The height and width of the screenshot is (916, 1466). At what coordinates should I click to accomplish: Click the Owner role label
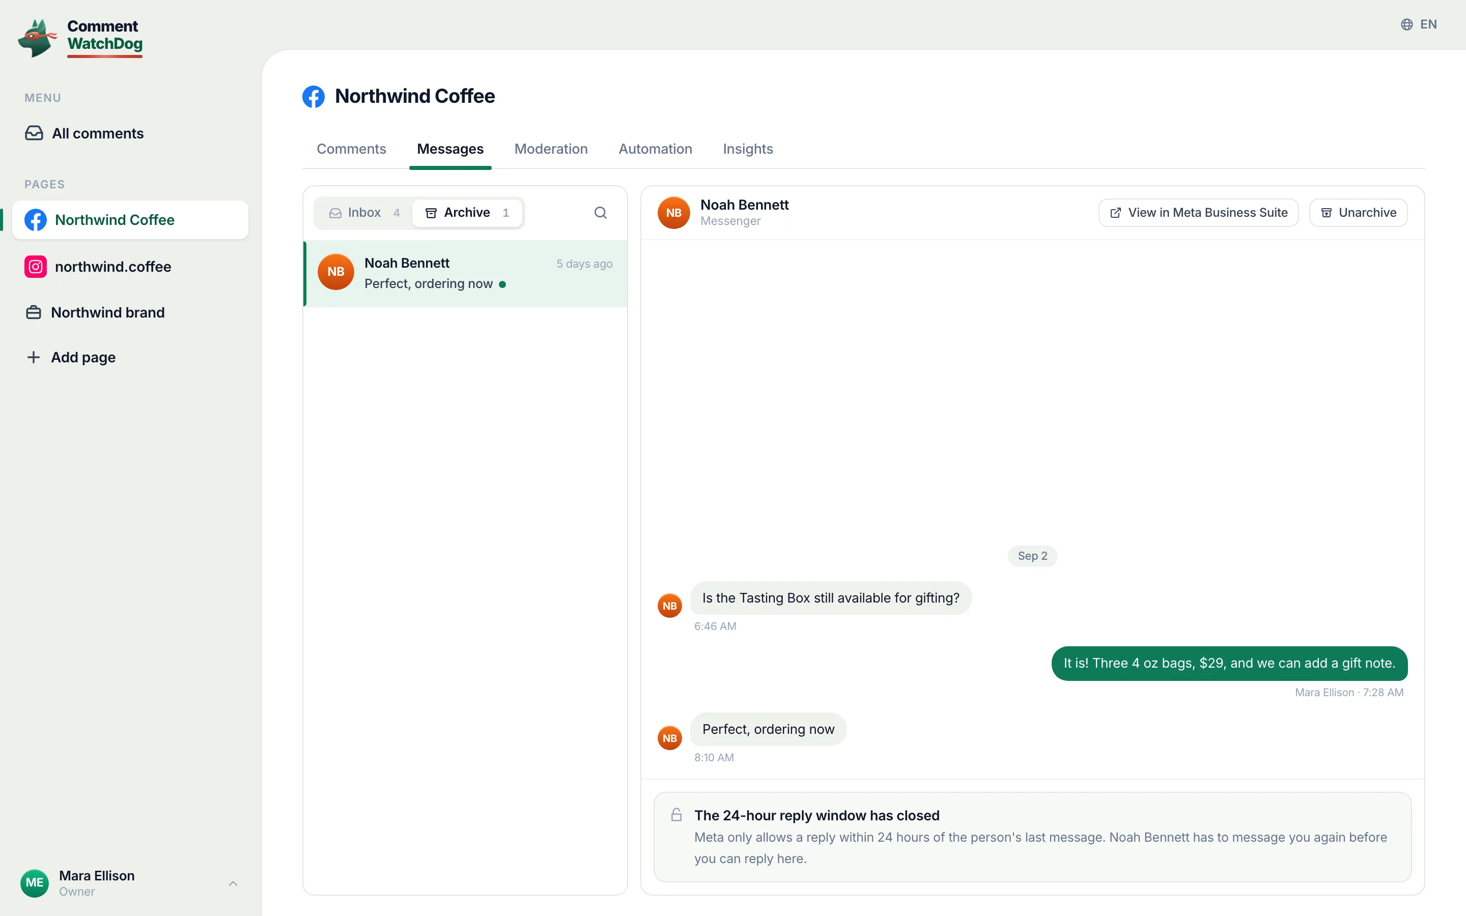(x=77, y=892)
